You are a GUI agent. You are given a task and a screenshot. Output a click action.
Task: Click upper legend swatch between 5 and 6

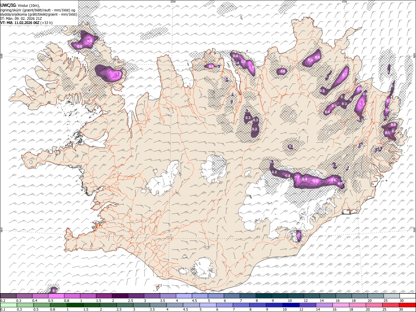216,296
